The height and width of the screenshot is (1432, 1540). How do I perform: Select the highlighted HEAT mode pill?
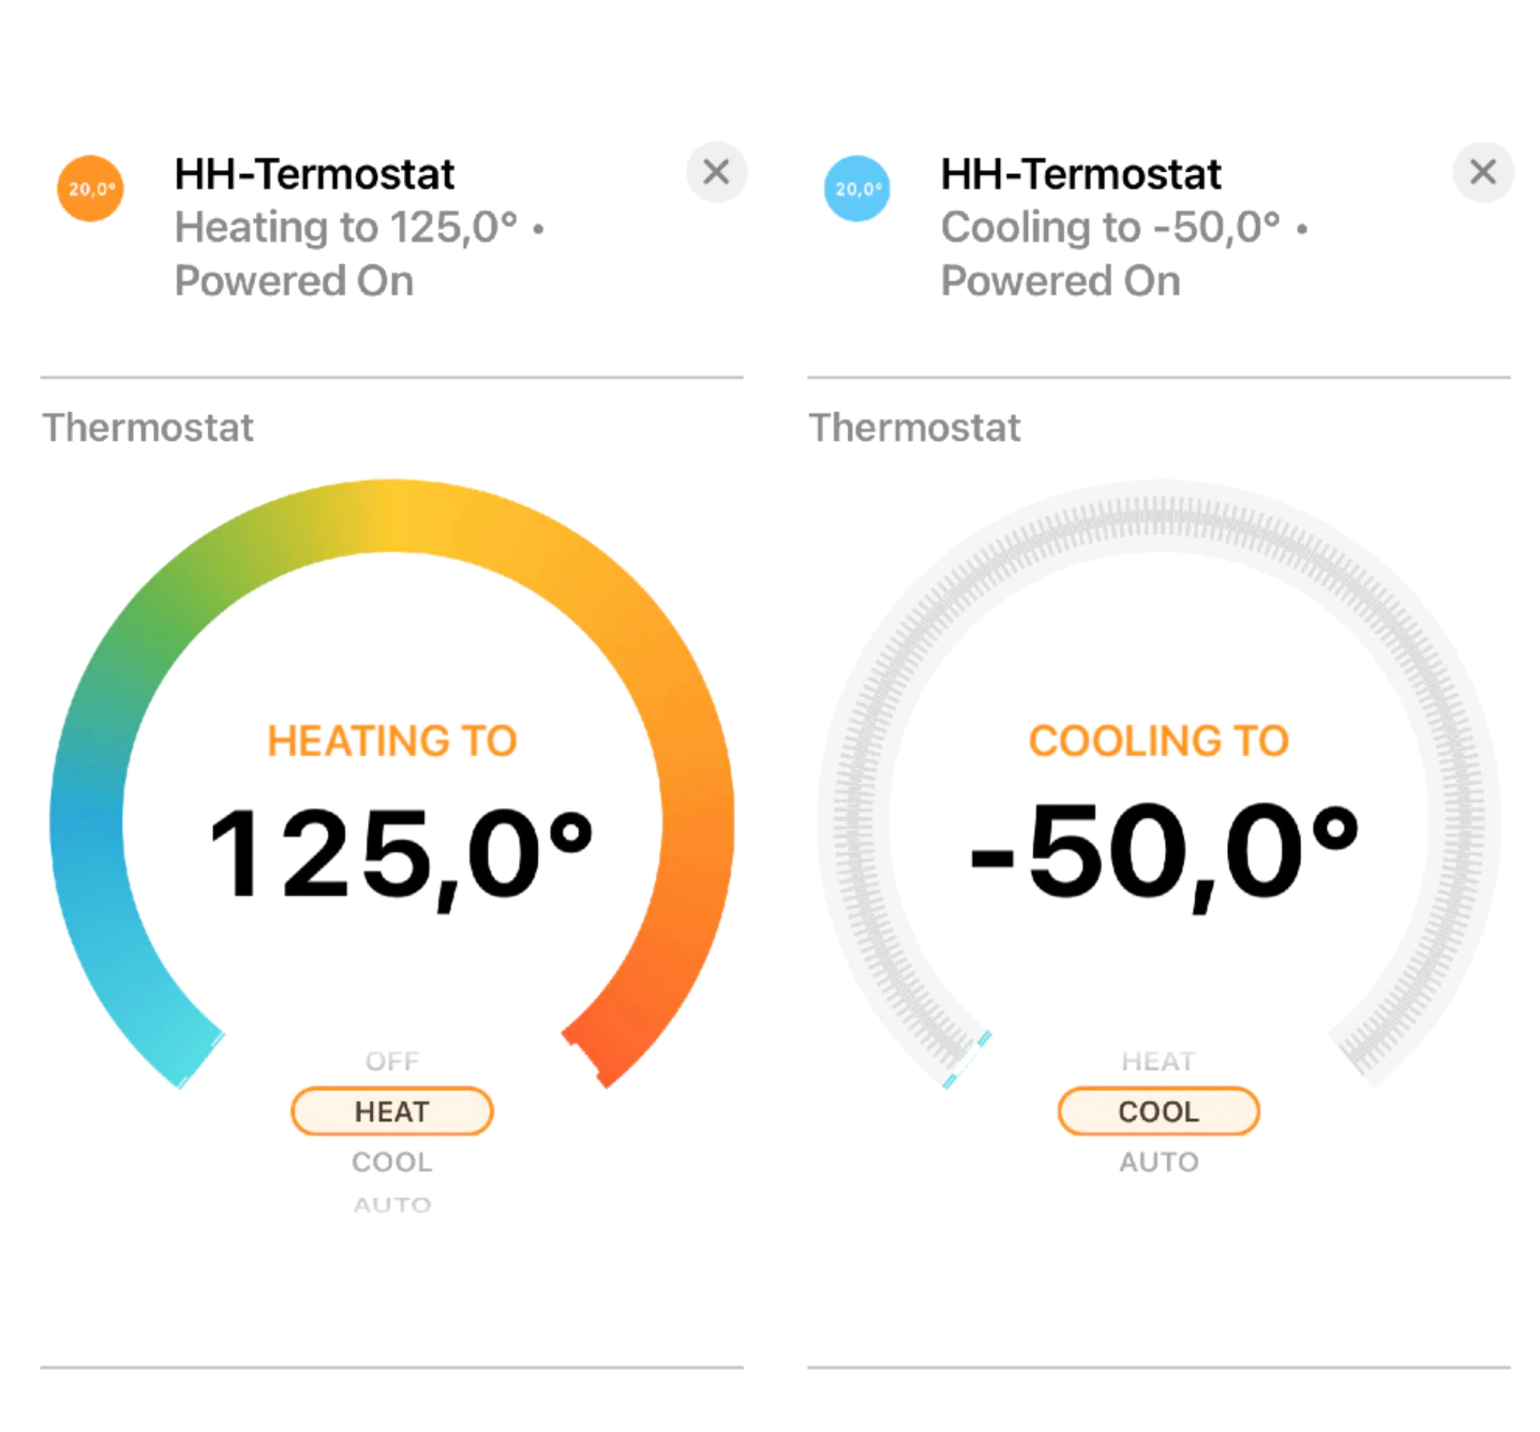(392, 1112)
